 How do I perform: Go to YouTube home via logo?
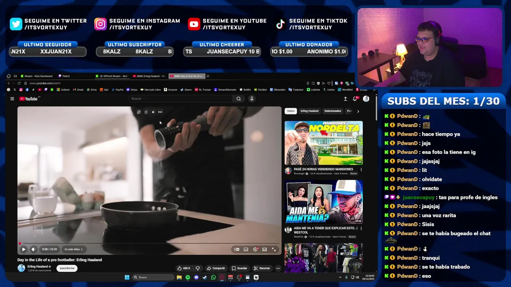click(x=29, y=99)
